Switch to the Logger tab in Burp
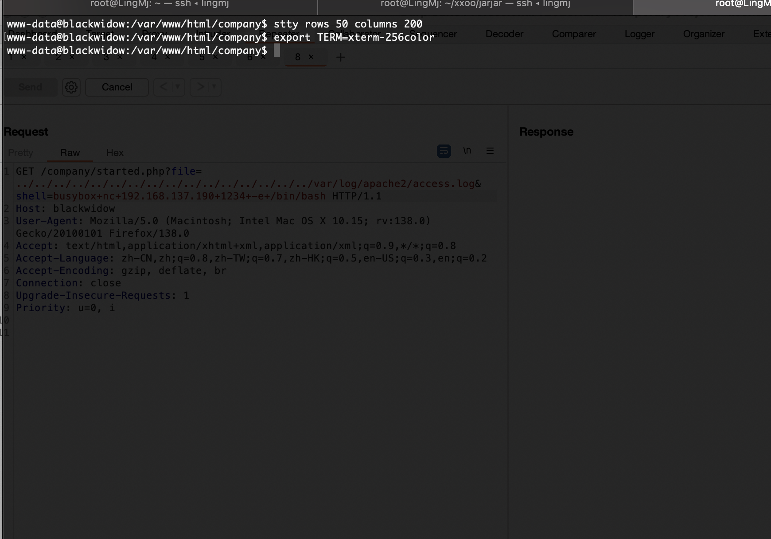Screen dimensions: 771x539 (x=639, y=34)
